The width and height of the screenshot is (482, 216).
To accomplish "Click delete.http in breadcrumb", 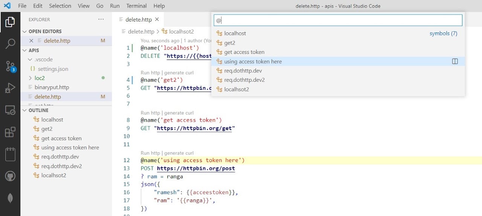I will [141, 32].
